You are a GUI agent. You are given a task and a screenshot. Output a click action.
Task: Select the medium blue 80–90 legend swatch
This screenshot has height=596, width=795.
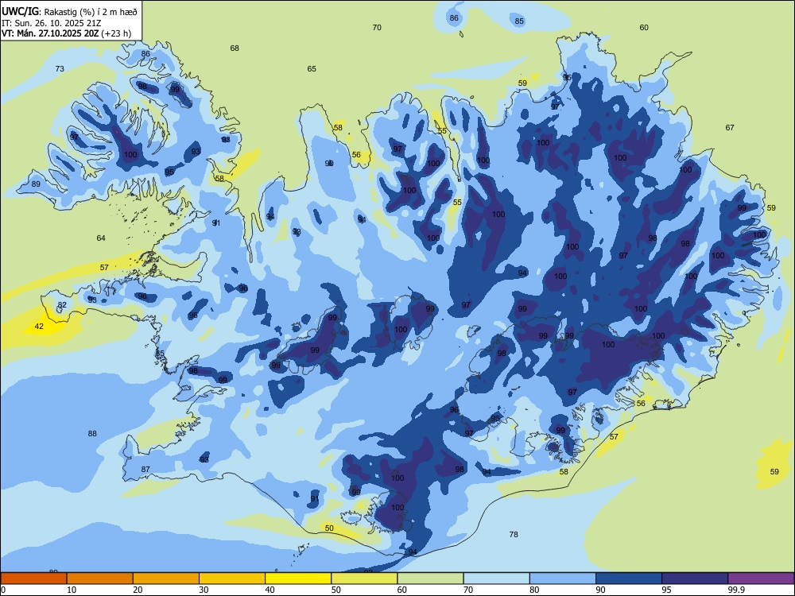point(563,579)
